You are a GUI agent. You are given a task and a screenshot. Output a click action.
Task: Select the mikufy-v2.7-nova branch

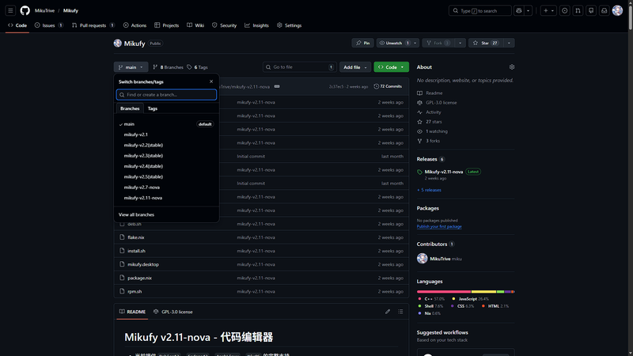point(142,187)
